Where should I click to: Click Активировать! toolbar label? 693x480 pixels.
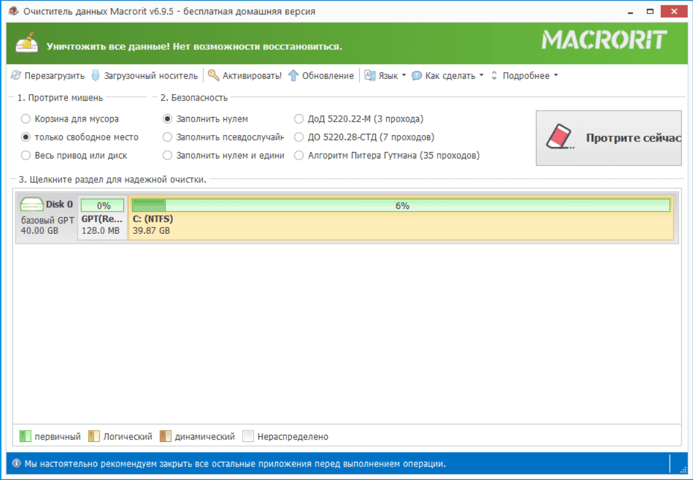[x=252, y=76]
